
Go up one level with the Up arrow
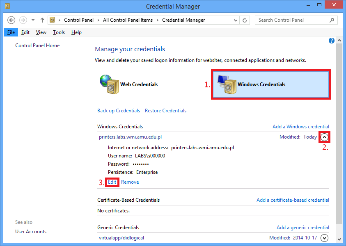[42, 20]
